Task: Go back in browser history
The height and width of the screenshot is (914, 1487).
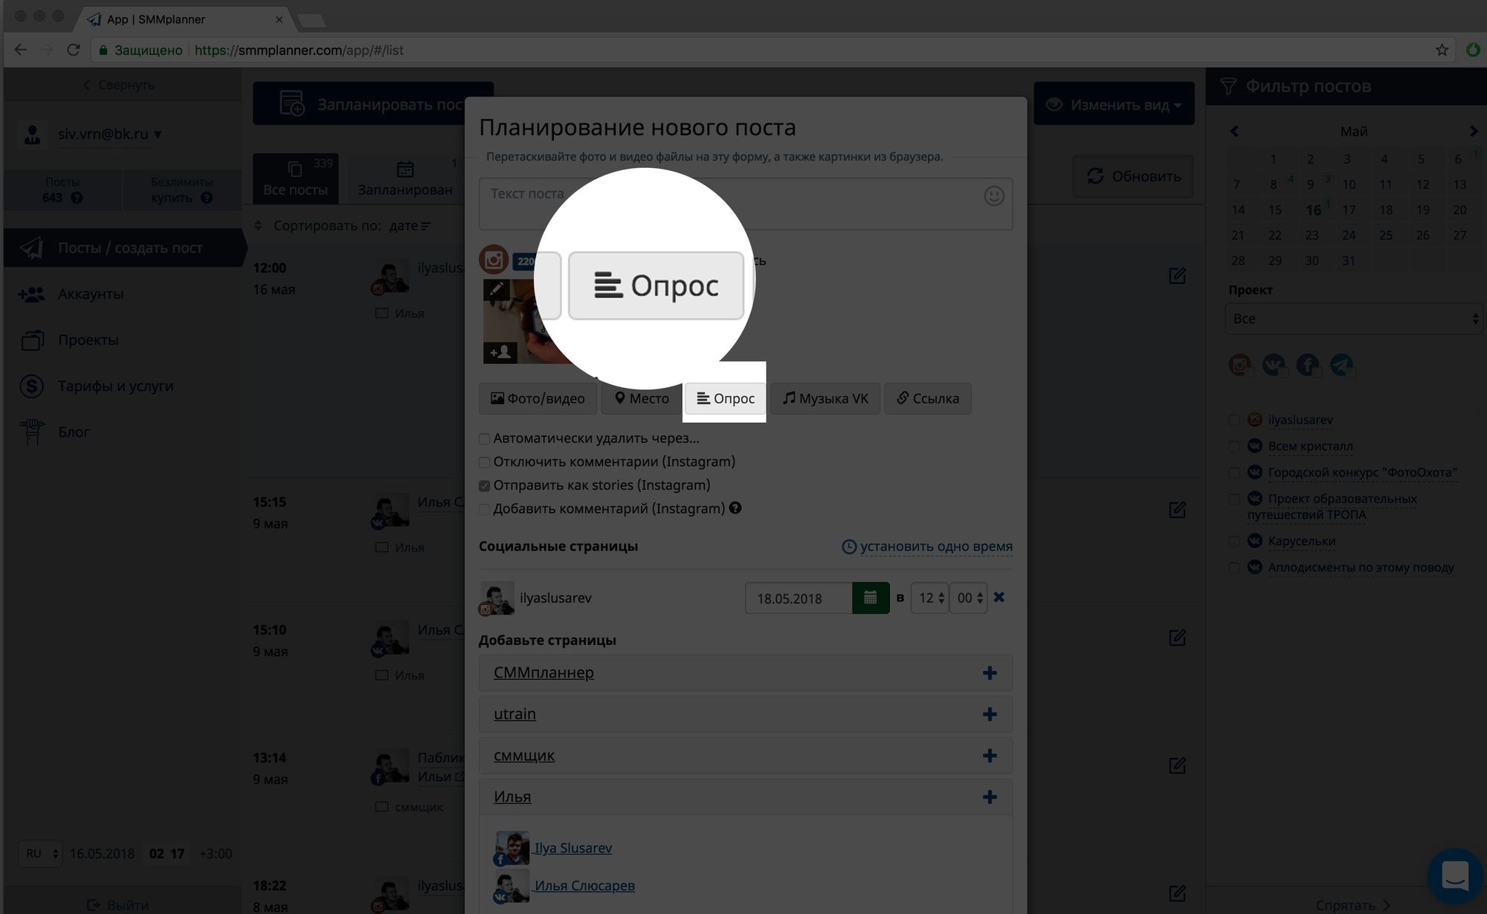Action: click(x=21, y=50)
